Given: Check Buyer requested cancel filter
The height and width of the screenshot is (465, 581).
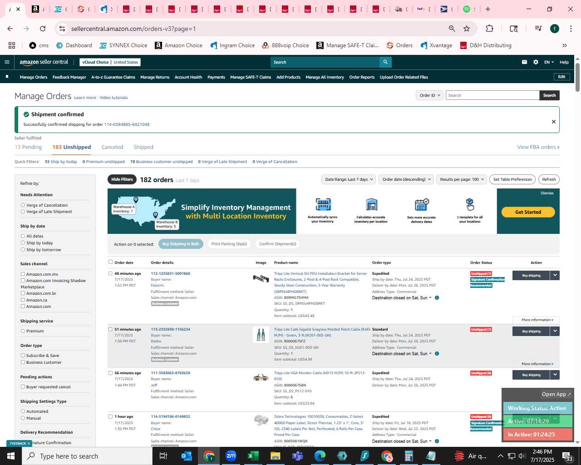Looking at the screenshot, I should pos(23,387).
